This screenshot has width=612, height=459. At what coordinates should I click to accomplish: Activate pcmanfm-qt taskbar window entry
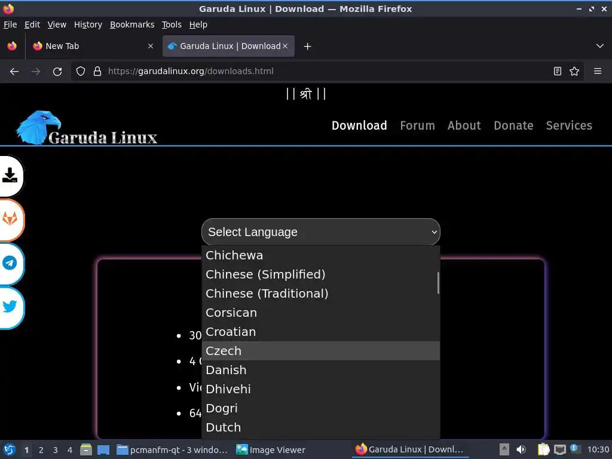click(172, 450)
